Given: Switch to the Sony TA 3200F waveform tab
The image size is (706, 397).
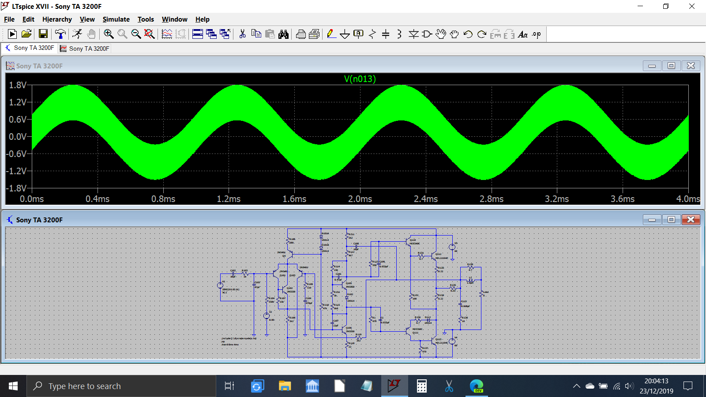Looking at the screenshot, I should (85, 49).
